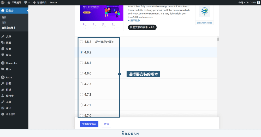Click the Brainstorm Force logo image
Screen dimensions: 261x137
click(204, 12)
